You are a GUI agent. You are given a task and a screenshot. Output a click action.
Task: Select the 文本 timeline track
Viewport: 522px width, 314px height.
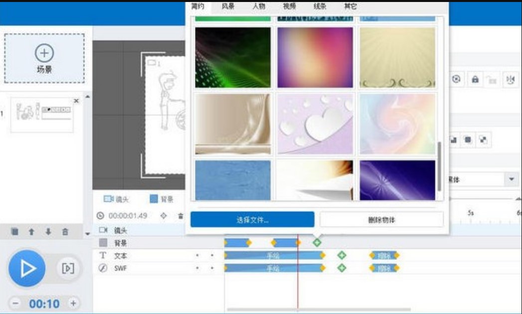pyautogui.click(x=121, y=255)
